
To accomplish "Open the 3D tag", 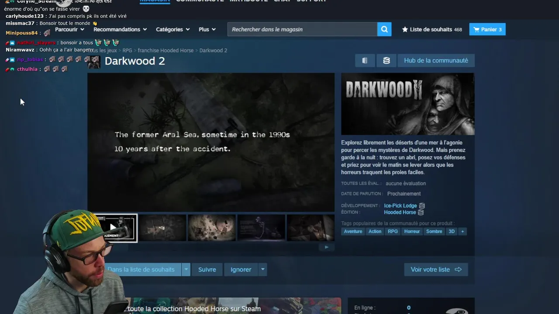I will (x=452, y=232).
